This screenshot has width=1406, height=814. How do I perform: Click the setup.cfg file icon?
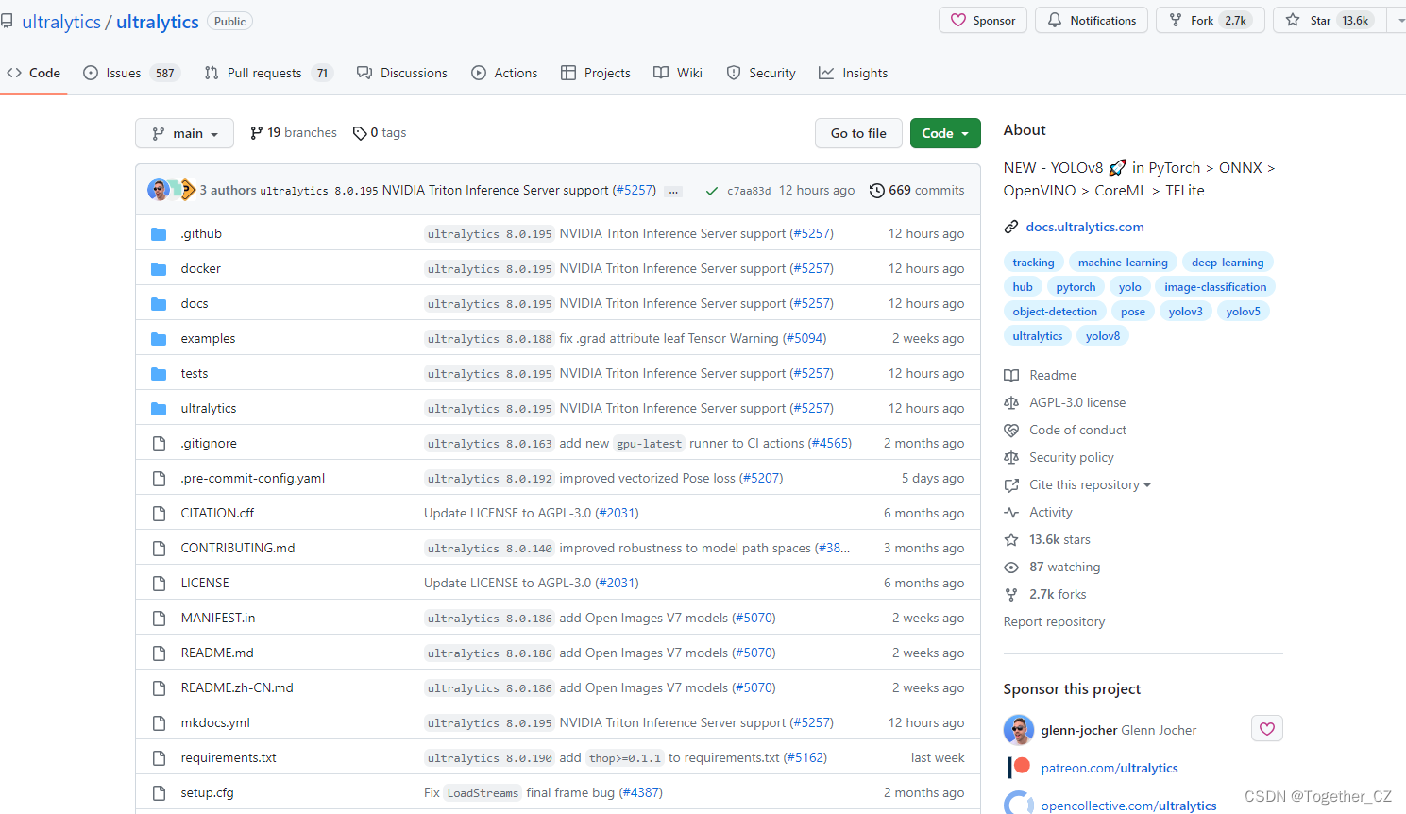tap(159, 793)
